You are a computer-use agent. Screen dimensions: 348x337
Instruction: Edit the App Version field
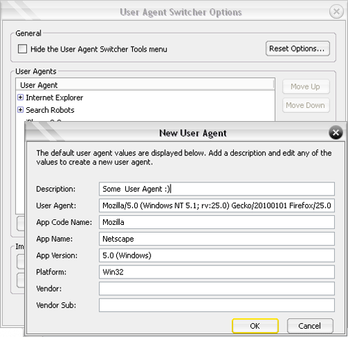216,256
